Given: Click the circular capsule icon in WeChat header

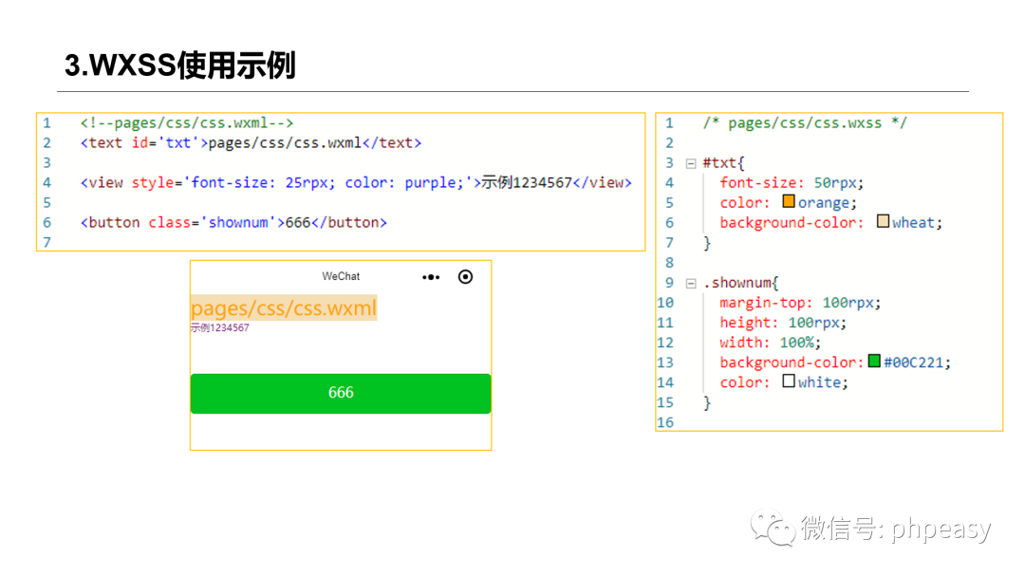Looking at the screenshot, I should pos(465,277).
